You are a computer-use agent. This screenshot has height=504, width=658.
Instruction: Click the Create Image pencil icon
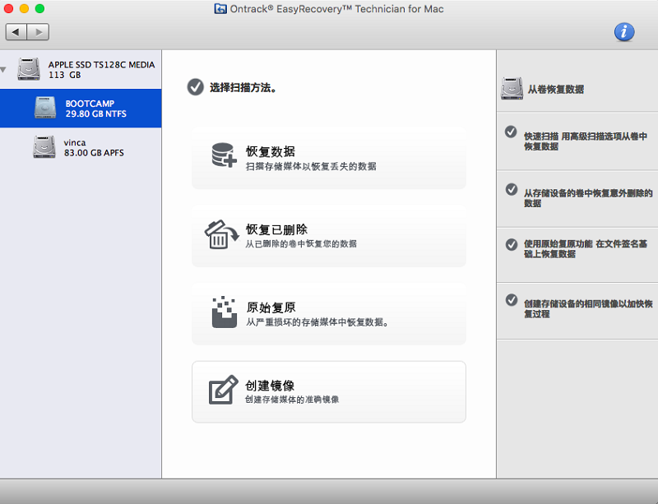pos(223,390)
